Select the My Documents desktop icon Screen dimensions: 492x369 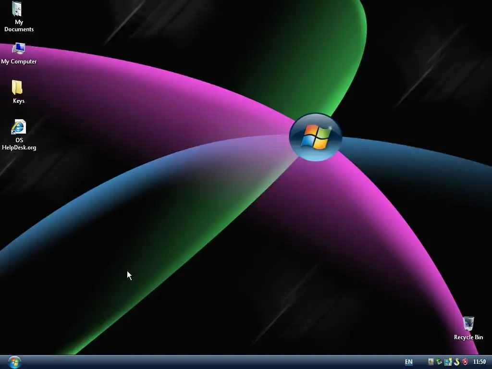[x=19, y=17]
